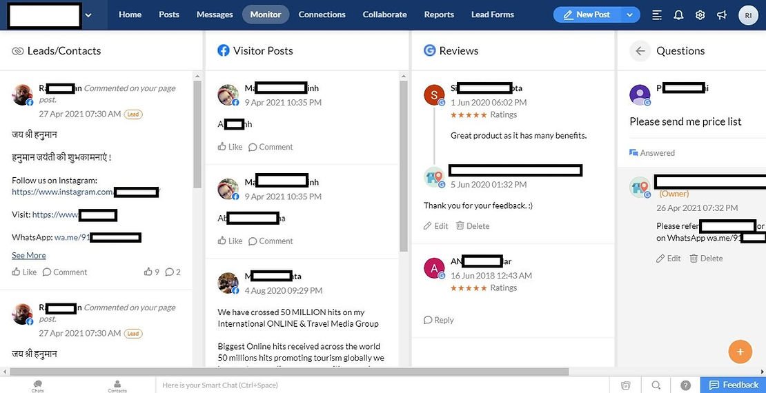
Task: Click the back arrow beside Questions
Action: coord(640,51)
